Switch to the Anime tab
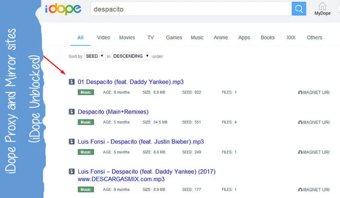Screen dimensions: 340x198 click(221, 37)
